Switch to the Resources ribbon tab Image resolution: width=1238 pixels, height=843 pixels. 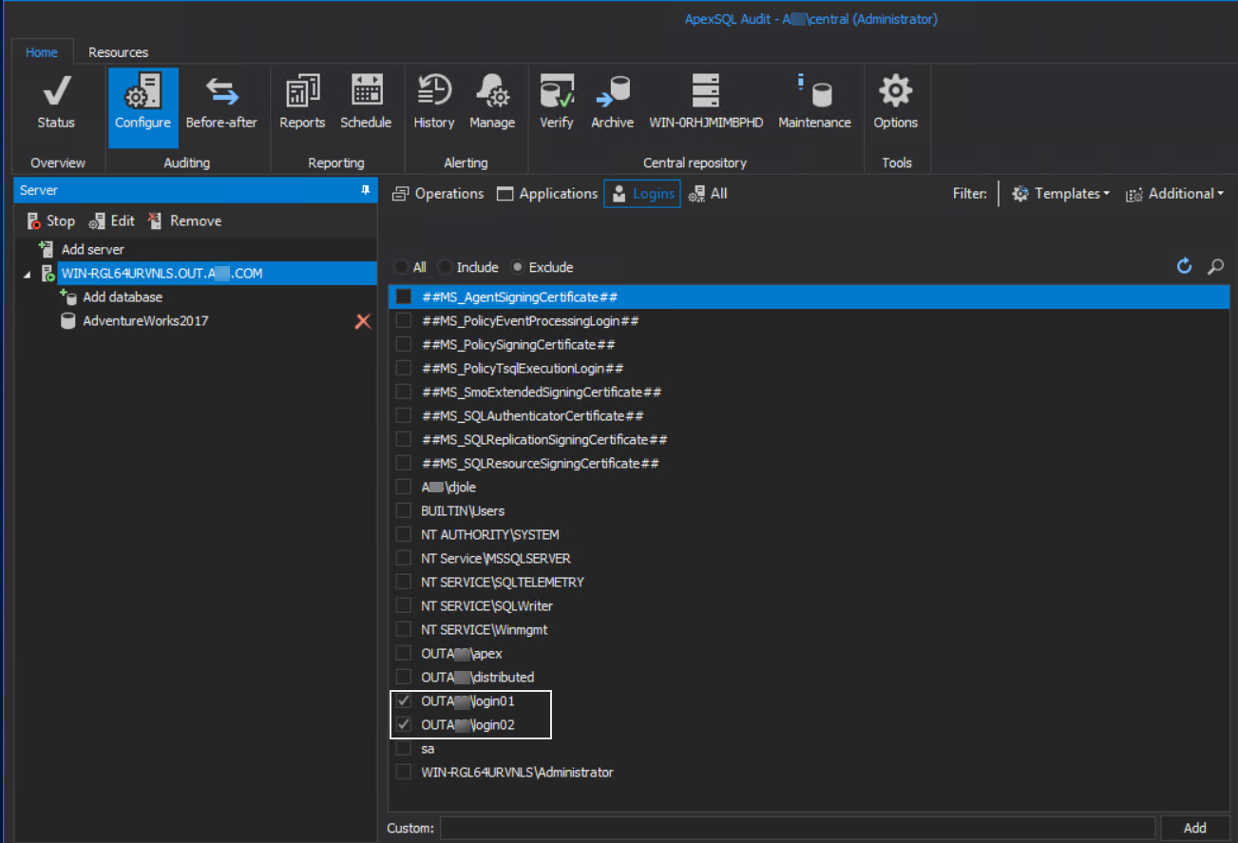[x=118, y=52]
